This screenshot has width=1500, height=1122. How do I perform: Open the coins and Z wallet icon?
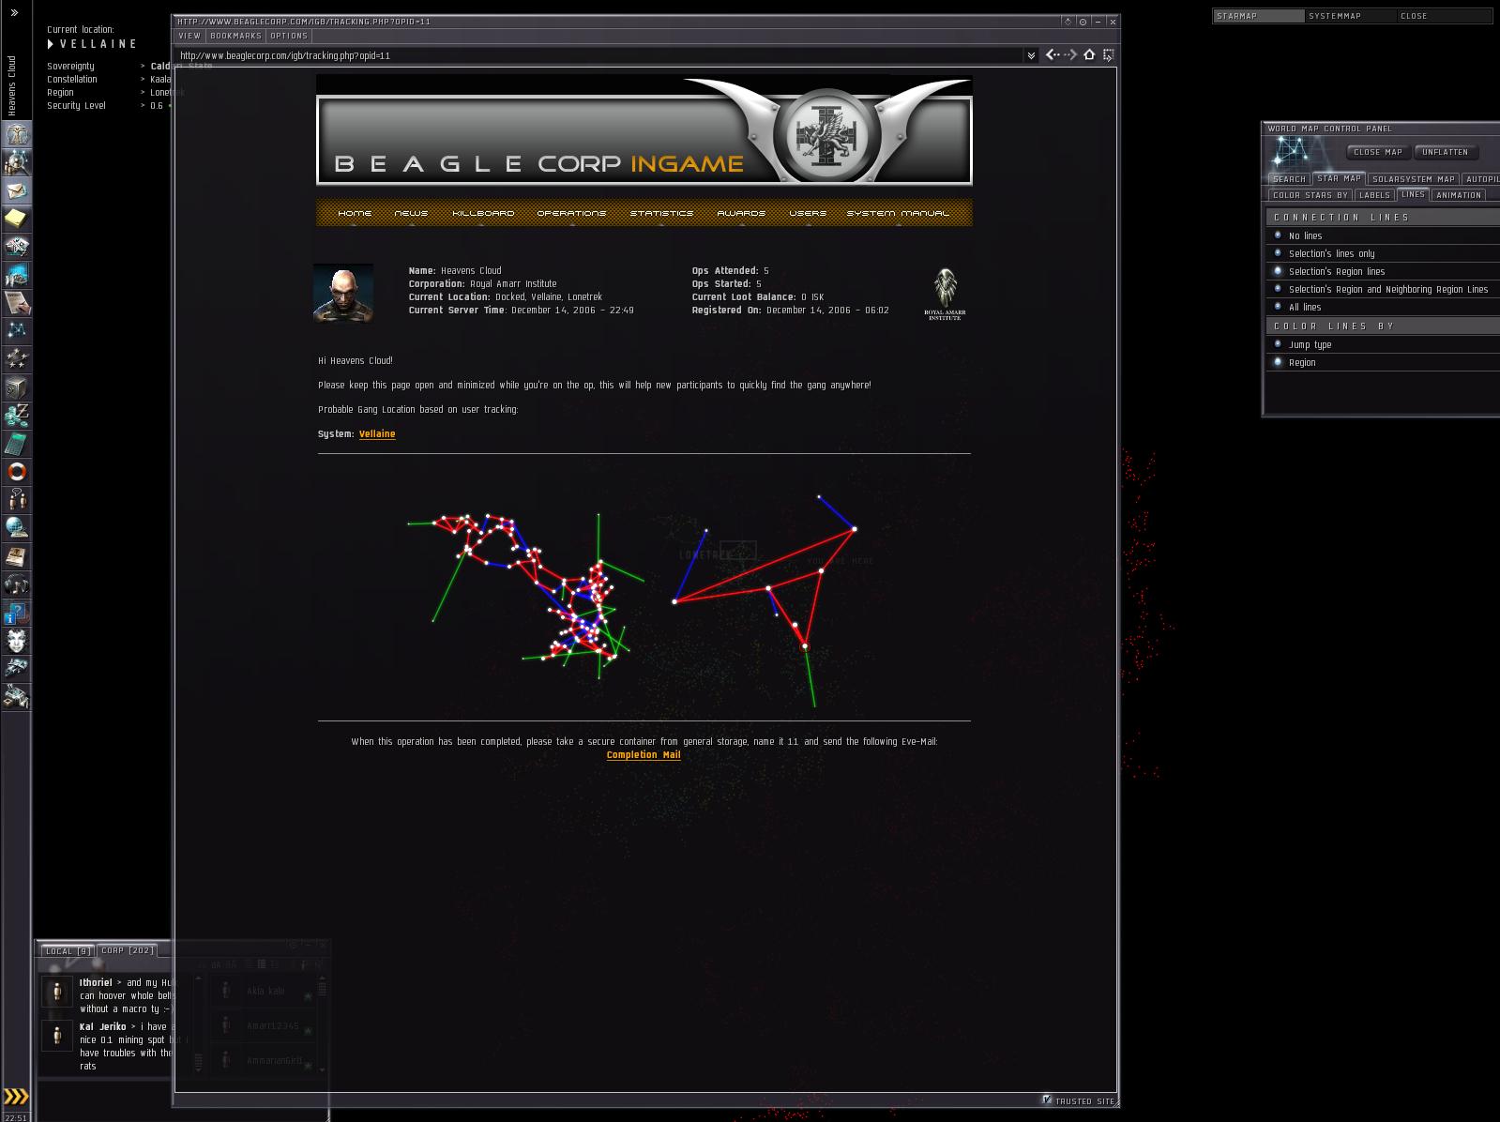[x=17, y=416]
